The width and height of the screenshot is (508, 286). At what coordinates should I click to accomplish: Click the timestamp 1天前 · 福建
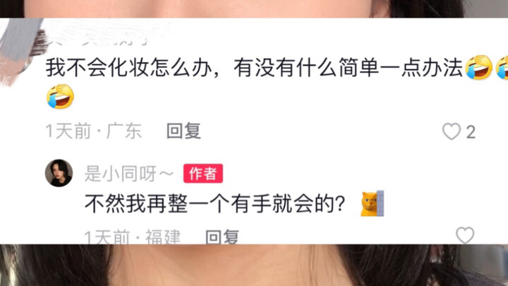(133, 237)
